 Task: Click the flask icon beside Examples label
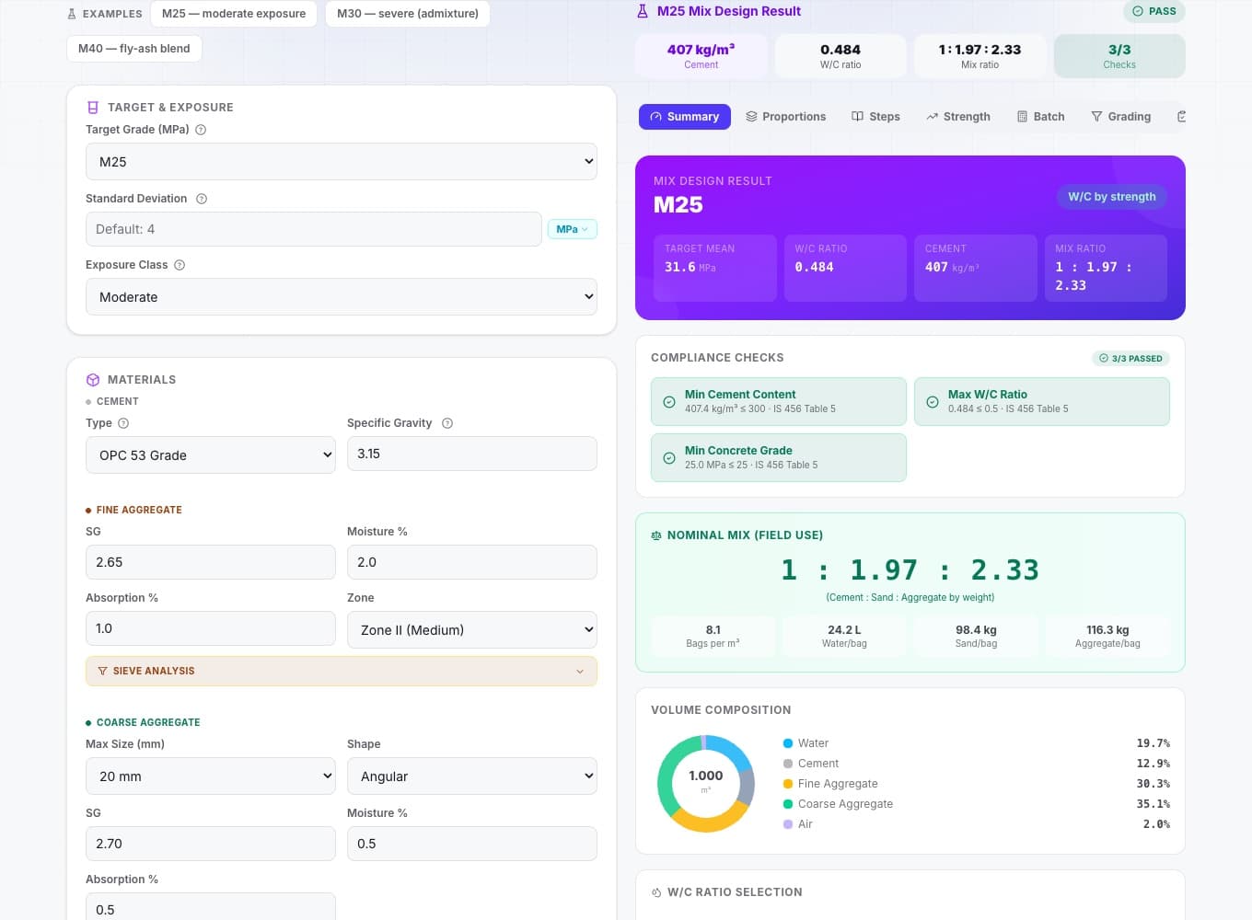(72, 14)
